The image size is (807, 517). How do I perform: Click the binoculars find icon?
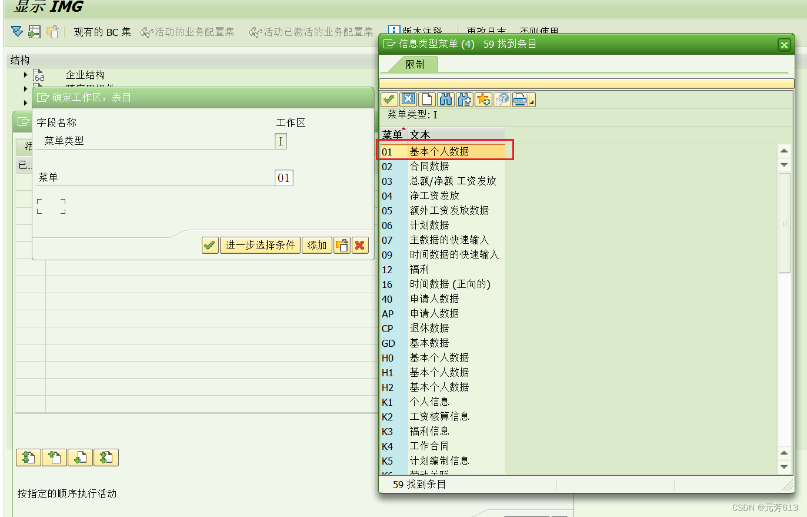(x=445, y=100)
